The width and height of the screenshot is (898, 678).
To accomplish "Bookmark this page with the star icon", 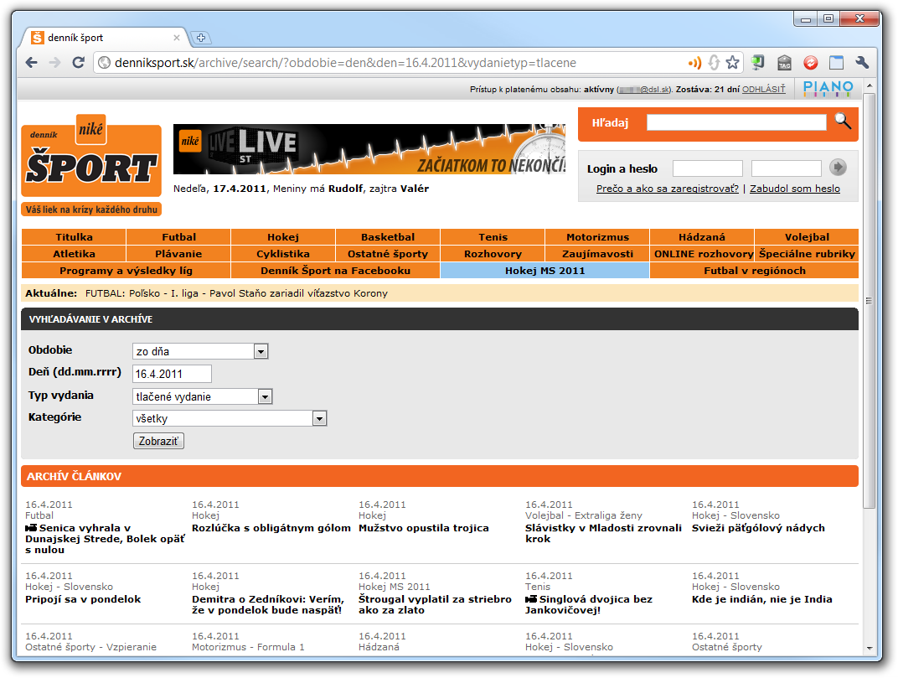I will point(733,63).
